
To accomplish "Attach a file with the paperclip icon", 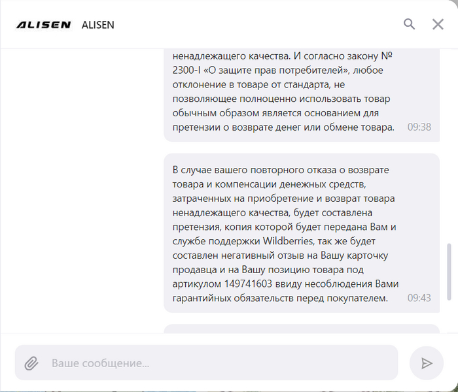I will [x=31, y=363].
